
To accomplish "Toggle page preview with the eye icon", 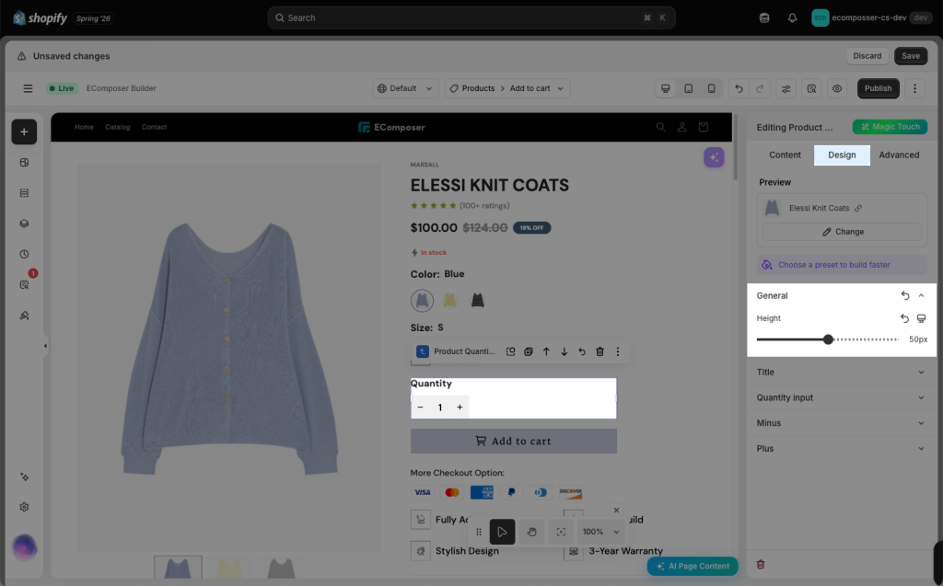I will (836, 88).
